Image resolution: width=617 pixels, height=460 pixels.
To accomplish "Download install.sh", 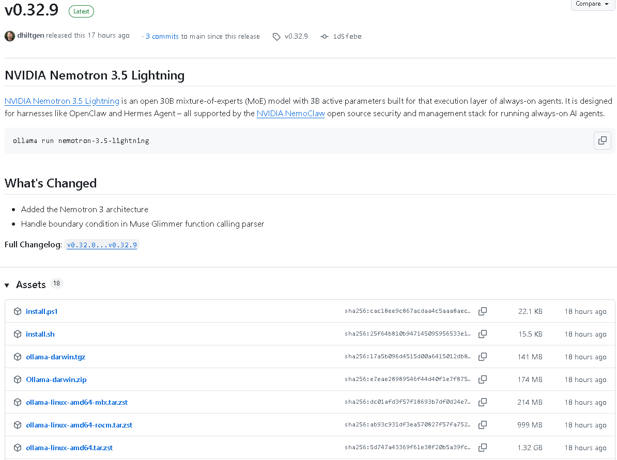I will pos(40,334).
